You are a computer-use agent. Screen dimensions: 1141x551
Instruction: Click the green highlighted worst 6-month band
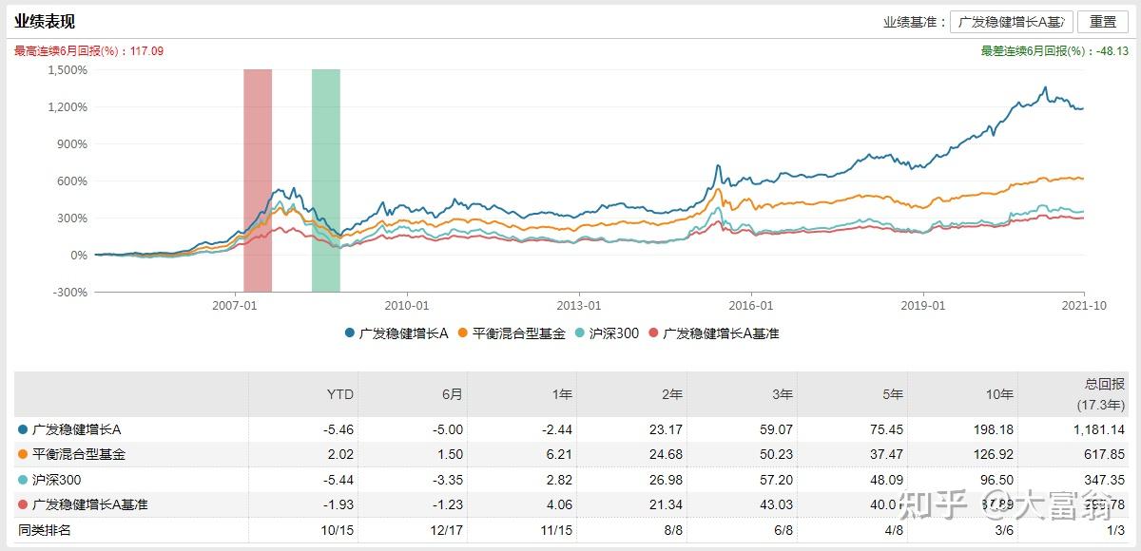click(326, 180)
